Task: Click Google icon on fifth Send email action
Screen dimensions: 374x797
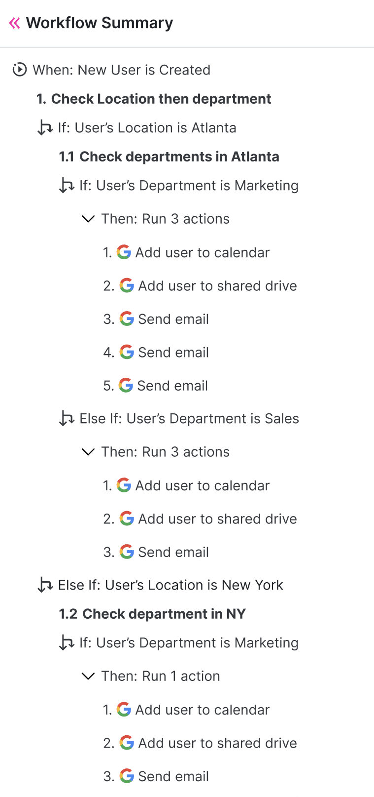Action: click(x=126, y=386)
